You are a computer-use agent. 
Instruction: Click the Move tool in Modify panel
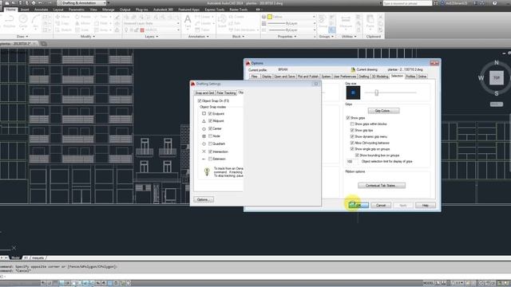62,17
